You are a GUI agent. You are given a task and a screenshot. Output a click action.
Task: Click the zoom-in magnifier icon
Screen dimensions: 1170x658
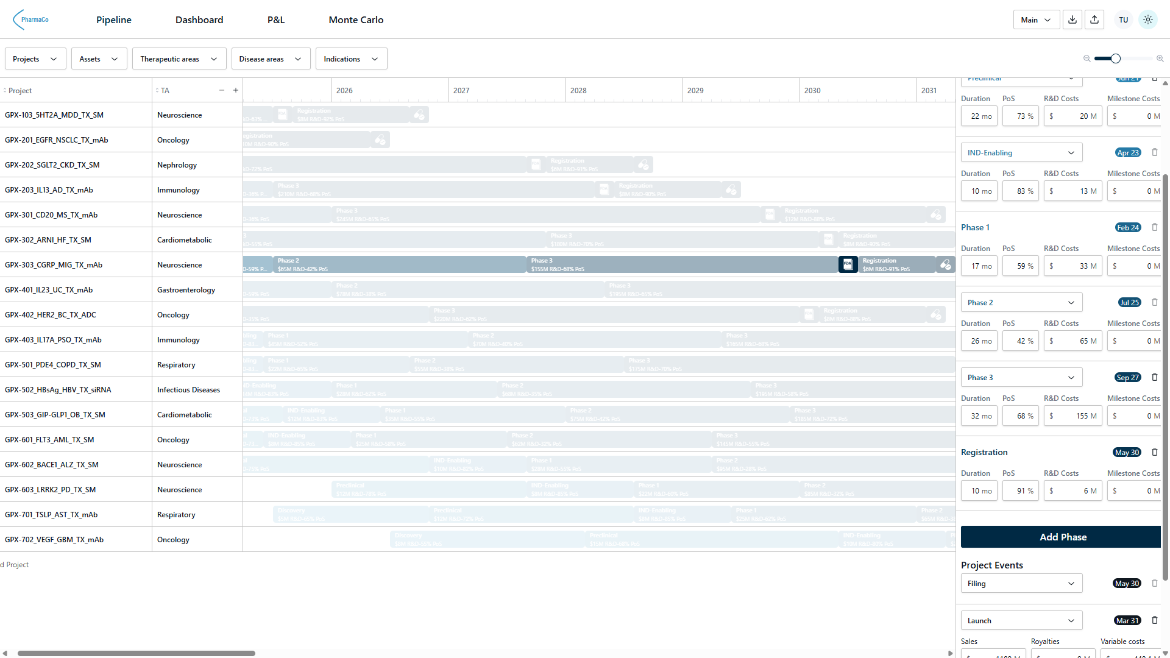[x=1160, y=58]
